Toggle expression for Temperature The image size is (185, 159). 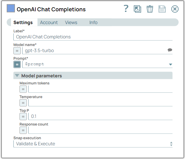[23, 103]
